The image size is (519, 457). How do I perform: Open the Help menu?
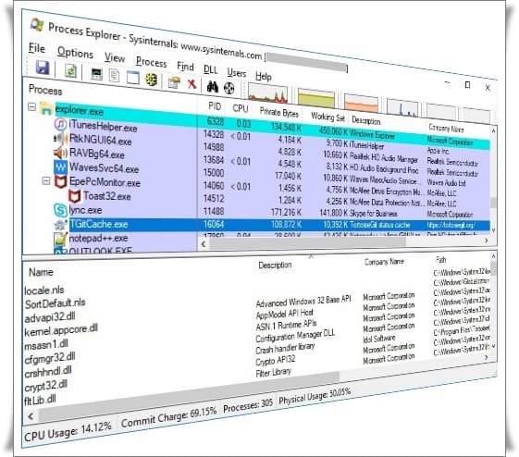pyautogui.click(x=264, y=76)
